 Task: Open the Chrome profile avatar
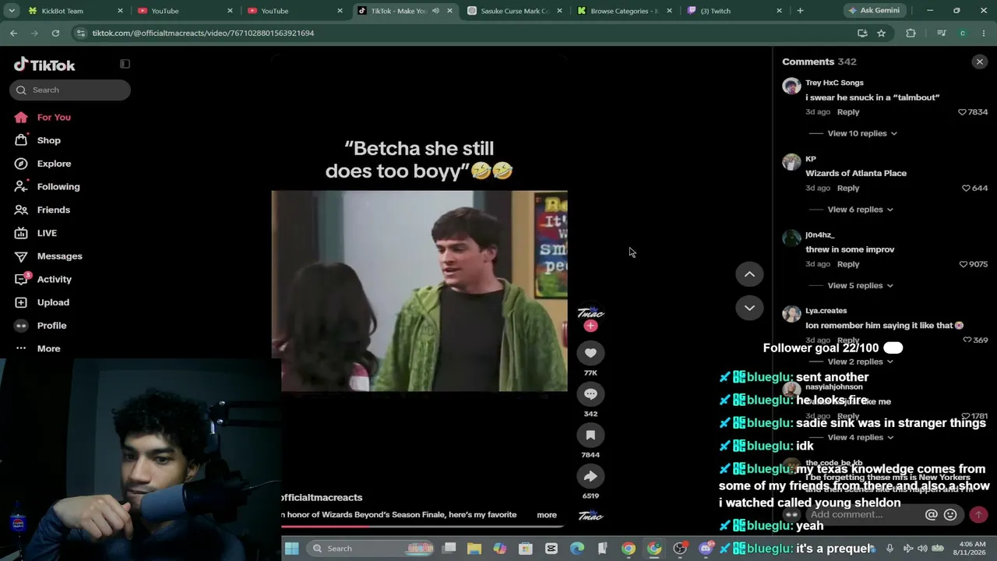pyautogui.click(x=963, y=33)
